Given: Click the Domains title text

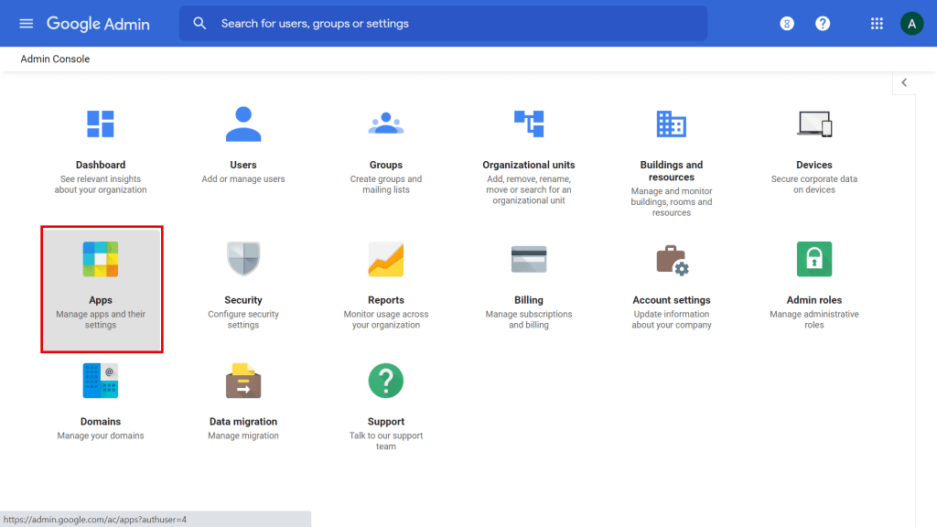Looking at the screenshot, I should point(101,422).
